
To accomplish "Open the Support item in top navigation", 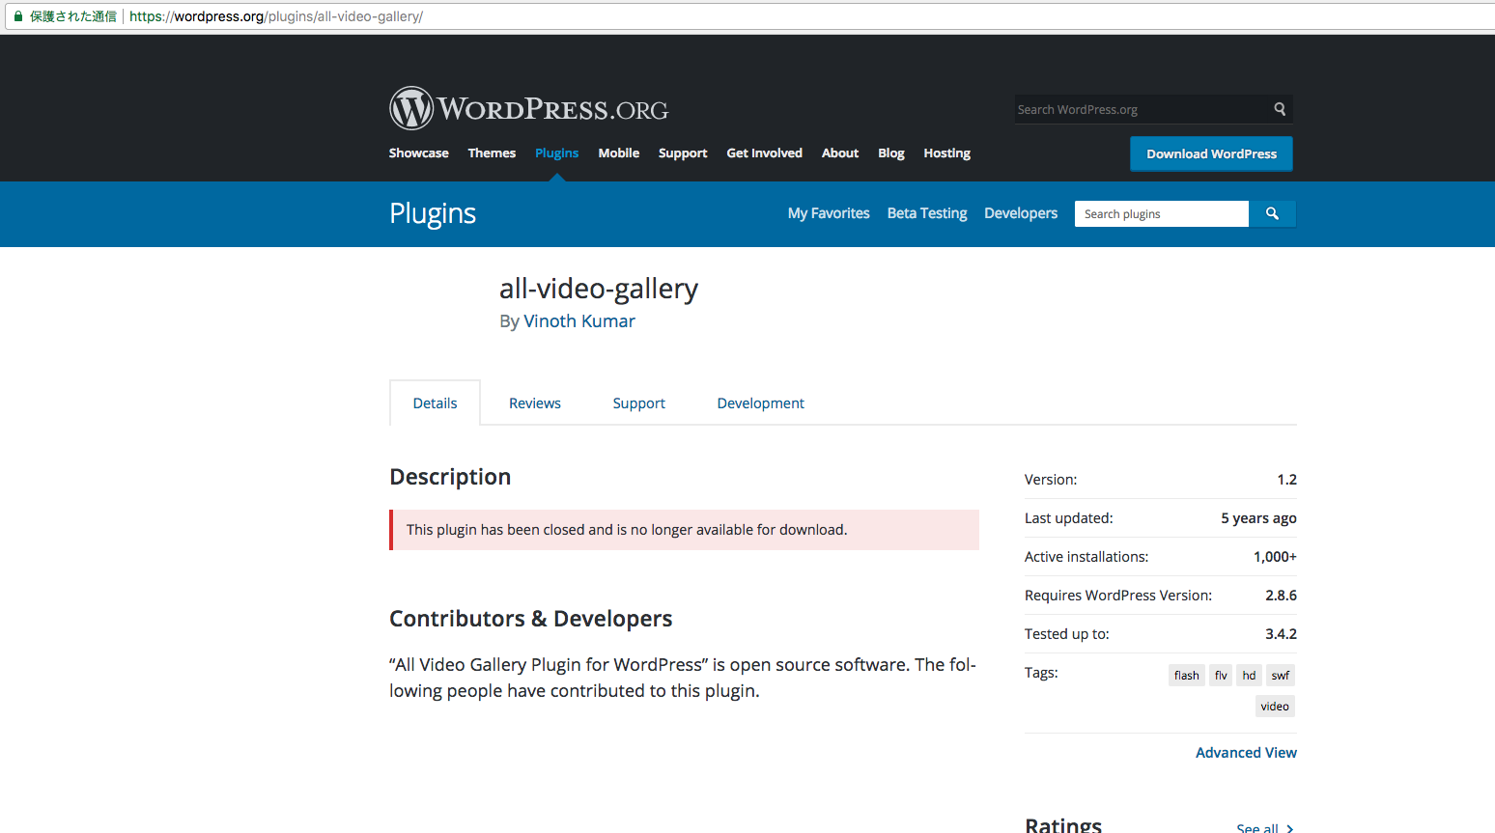I will coord(683,153).
